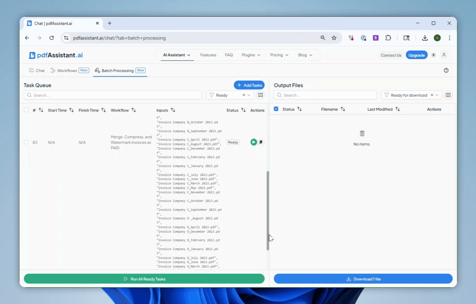Uncheck Output Files select-all checkbox

[x=276, y=109]
